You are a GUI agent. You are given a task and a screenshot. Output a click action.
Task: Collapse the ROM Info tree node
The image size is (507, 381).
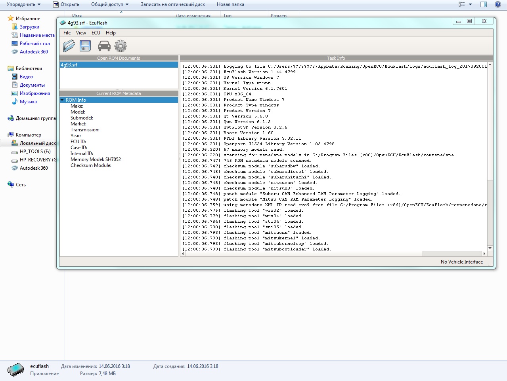pos(63,100)
